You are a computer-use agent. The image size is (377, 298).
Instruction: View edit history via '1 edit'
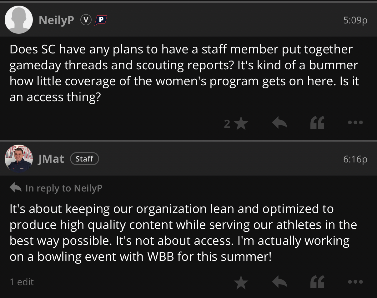pos(22,282)
